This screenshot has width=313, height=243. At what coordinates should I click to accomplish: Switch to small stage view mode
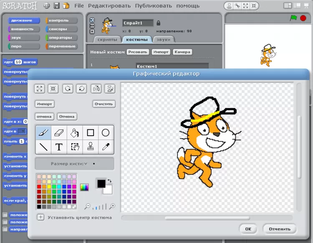pyautogui.click(x=288, y=5)
